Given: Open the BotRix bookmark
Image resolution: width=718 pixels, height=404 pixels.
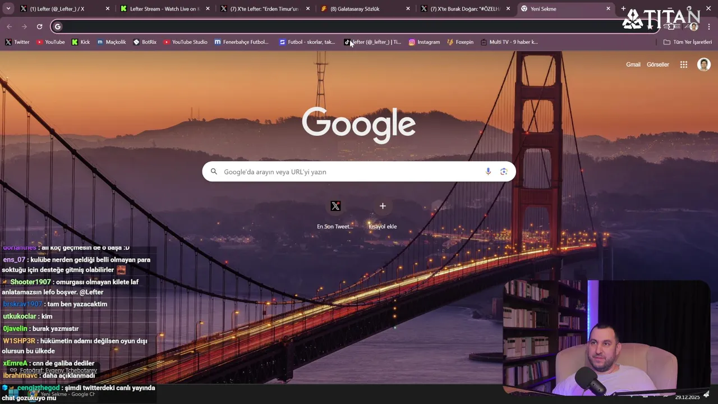Looking at the screenshot, I should pyautogui.click(x=145, y=42).
